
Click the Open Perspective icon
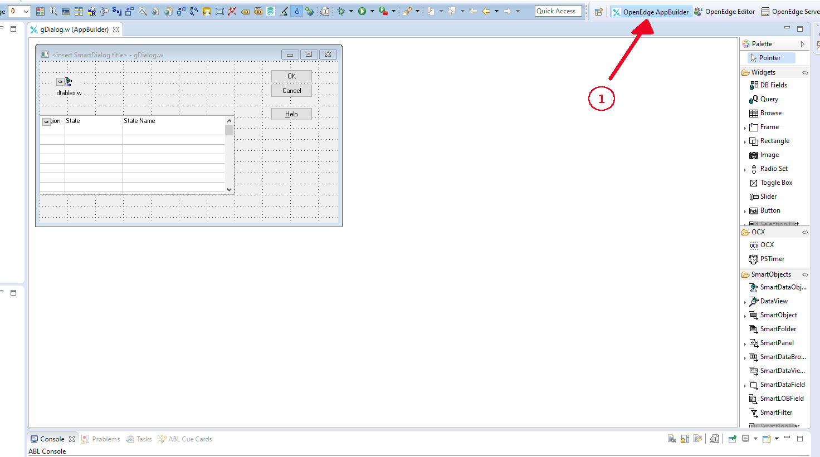point(598,12)
